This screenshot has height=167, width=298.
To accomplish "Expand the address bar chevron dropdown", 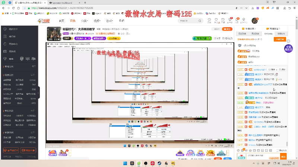I will coord(246,8).
